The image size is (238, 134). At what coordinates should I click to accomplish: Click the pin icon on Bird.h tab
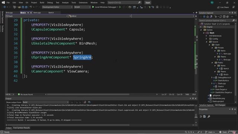pos(28,13)
